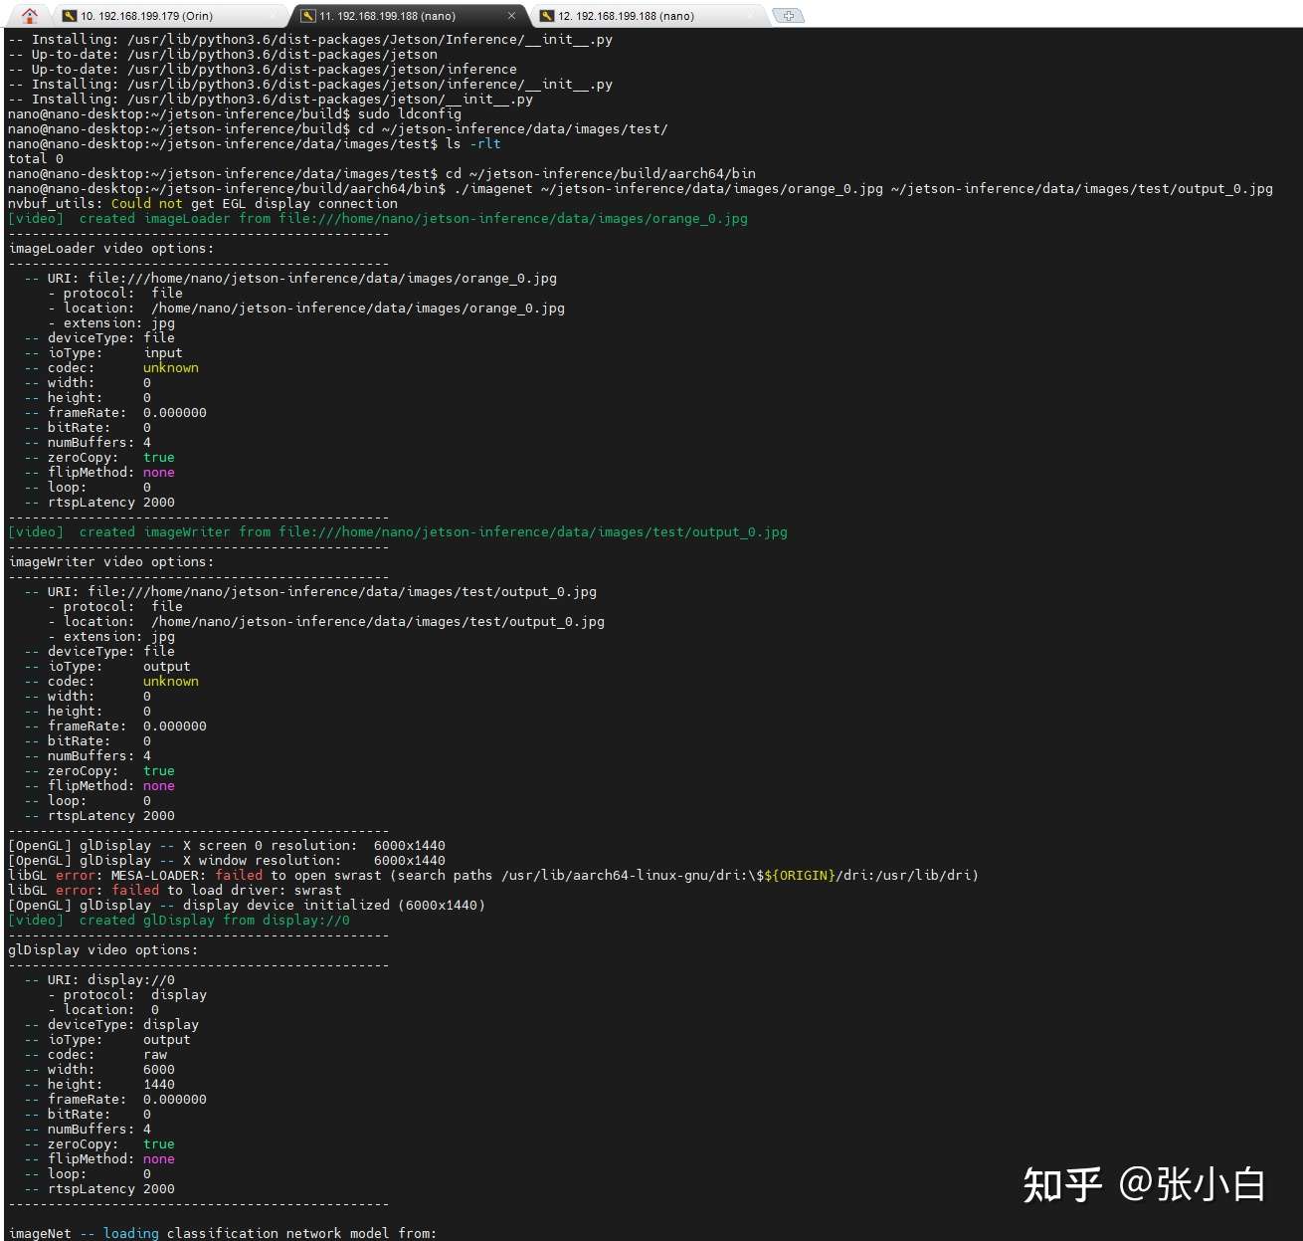The image size is (1303, 1241).
Task: Click the 'codec: raw' line
Action: [95, 1054]
